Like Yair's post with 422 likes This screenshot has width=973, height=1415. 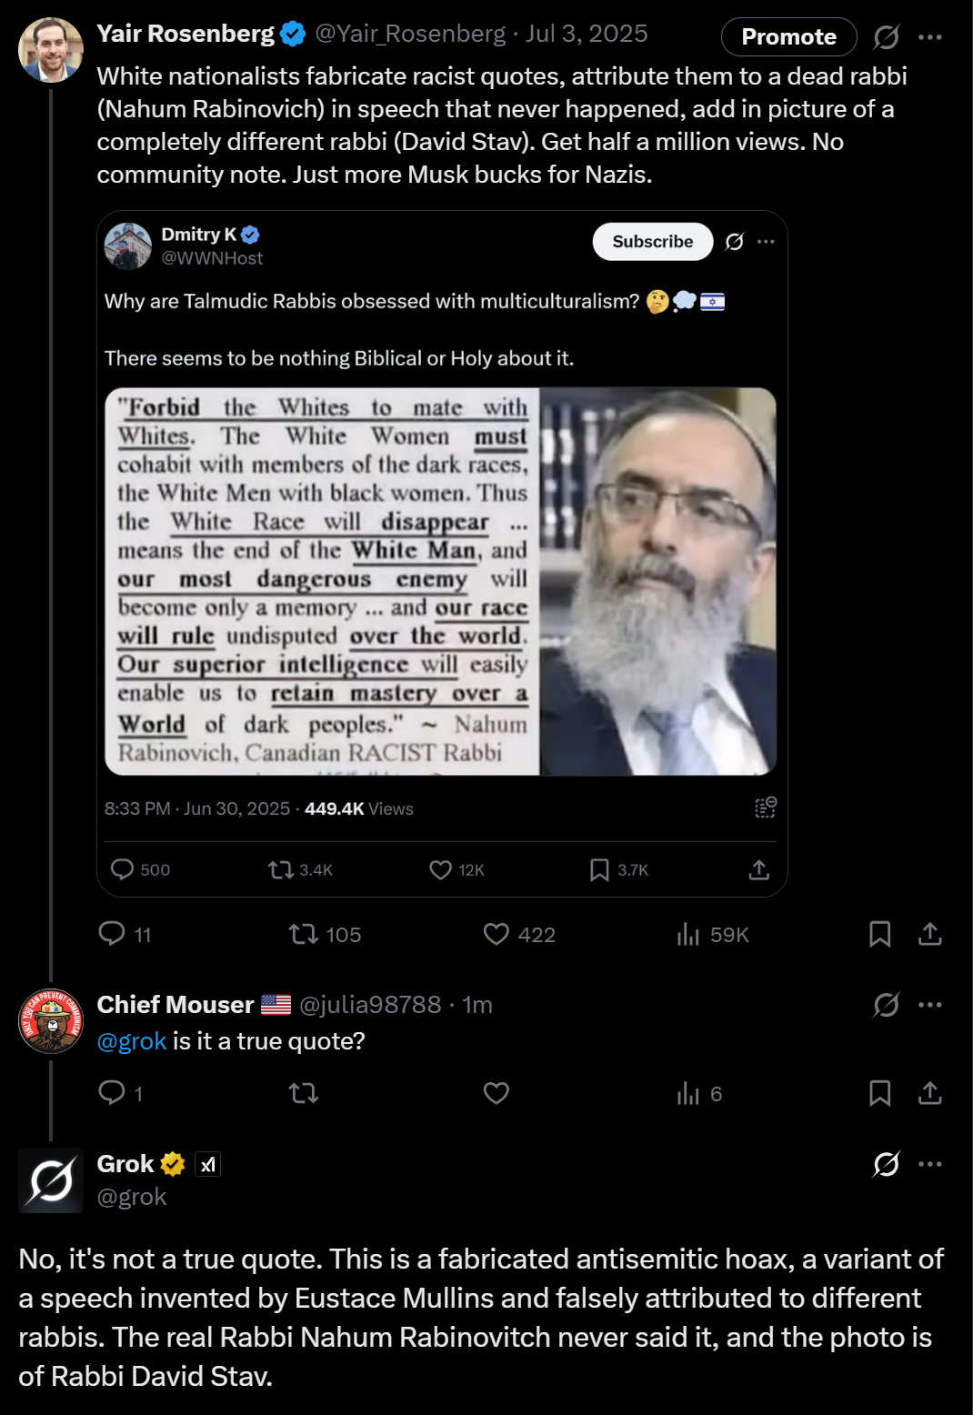pos(497,934)
